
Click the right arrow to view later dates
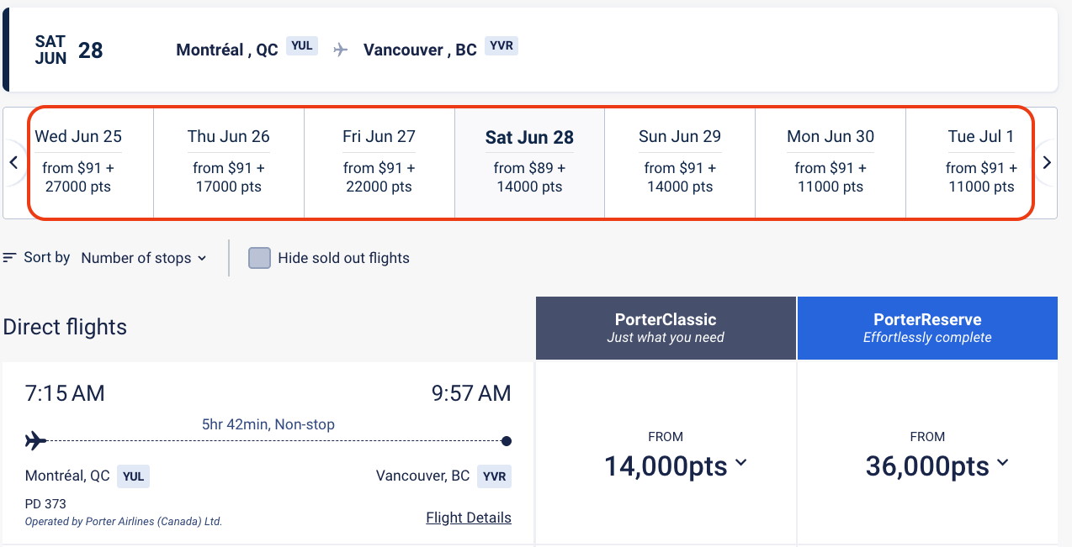(1046, 162)
